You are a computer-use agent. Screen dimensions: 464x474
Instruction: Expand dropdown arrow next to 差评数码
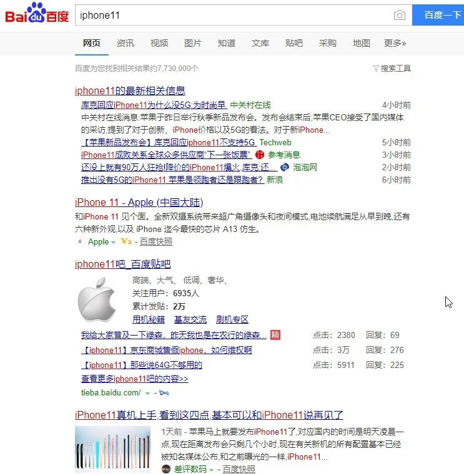click(211, 470)
